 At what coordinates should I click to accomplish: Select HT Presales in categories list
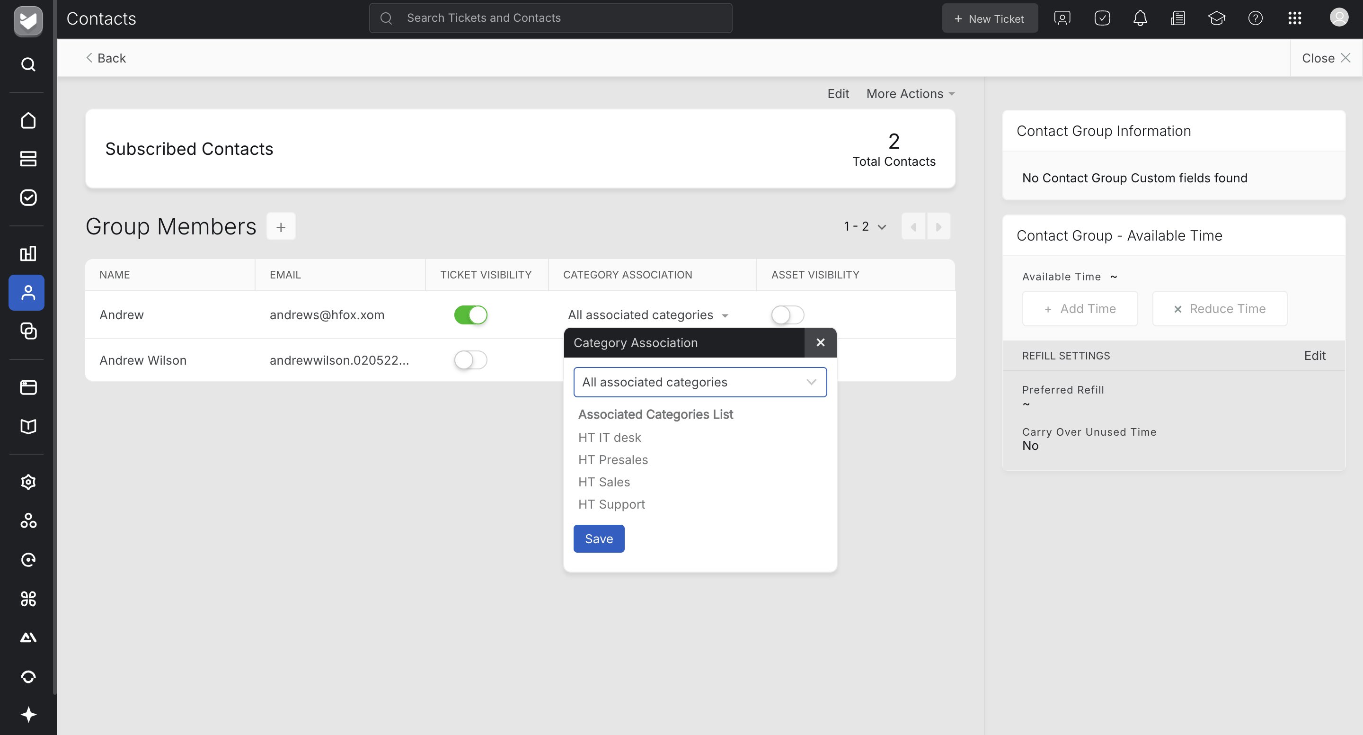tap(613, 460)
